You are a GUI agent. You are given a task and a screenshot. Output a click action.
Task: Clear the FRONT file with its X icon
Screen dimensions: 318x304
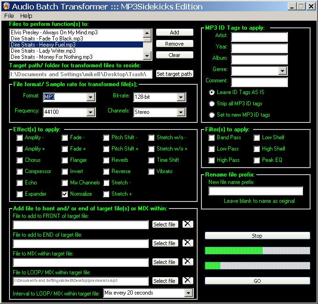tap(188, 224)
